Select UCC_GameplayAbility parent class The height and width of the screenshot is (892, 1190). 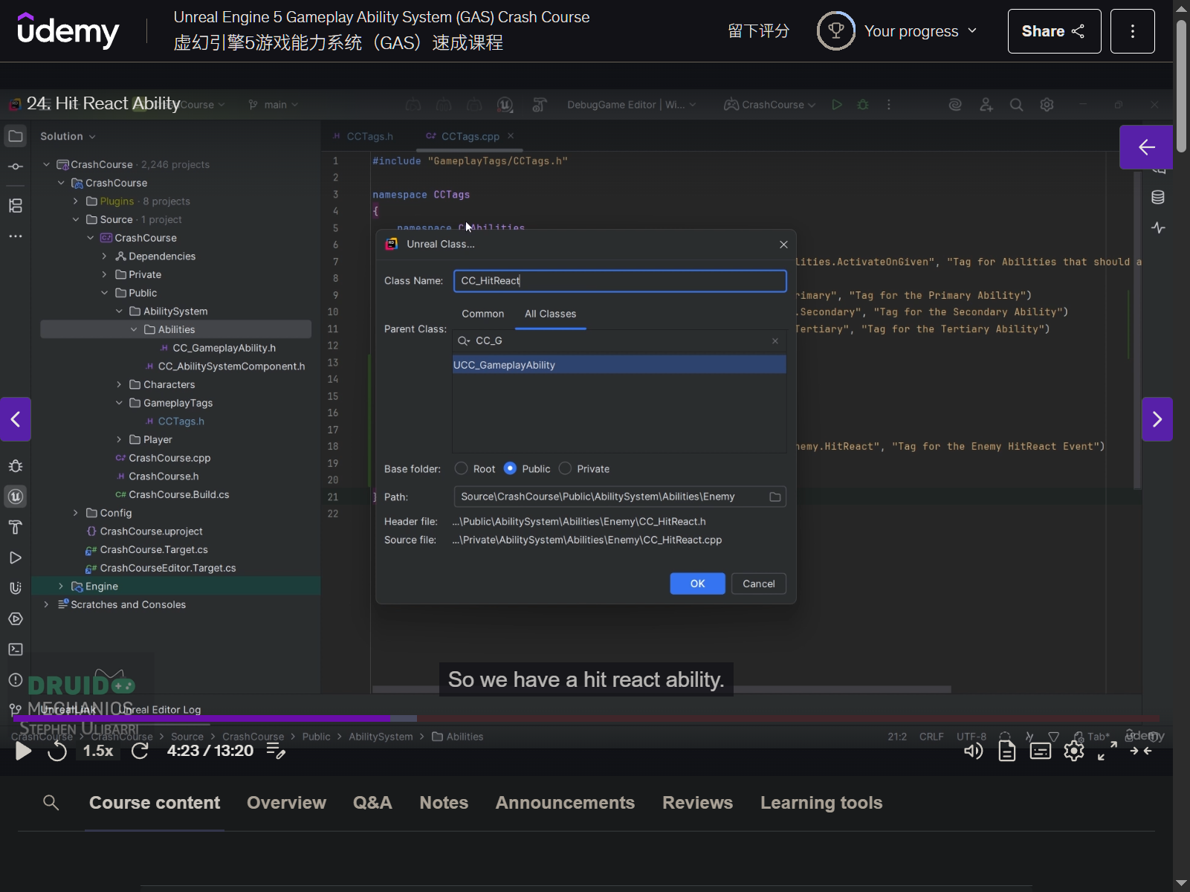[620, 365]
